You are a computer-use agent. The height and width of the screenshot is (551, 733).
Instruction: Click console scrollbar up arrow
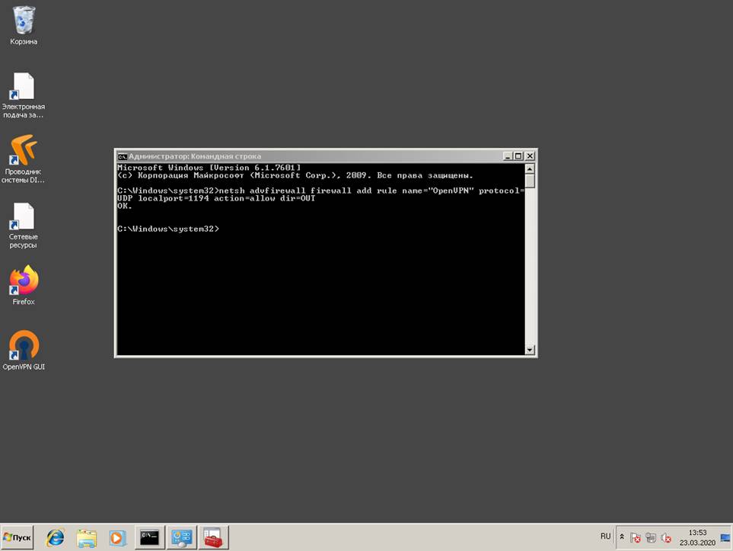(x=530, y=169)
